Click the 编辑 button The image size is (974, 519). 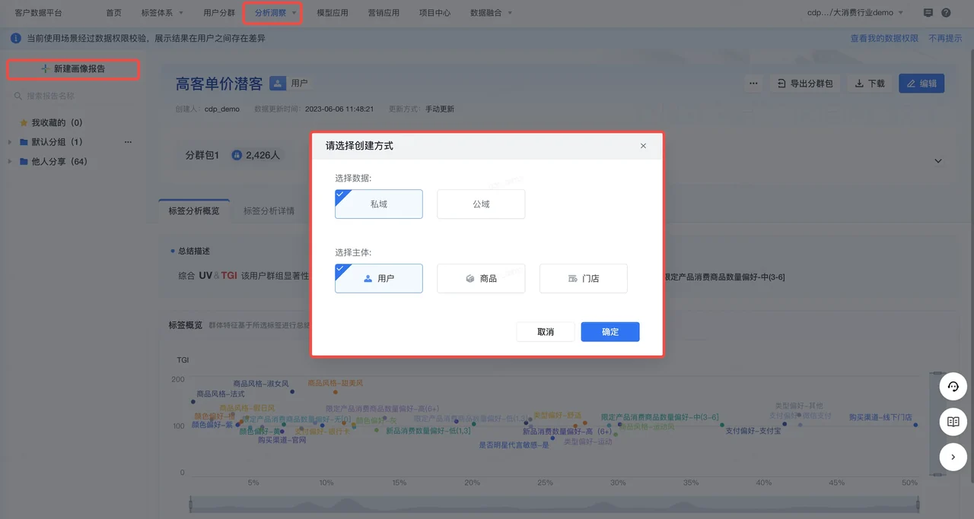tap(921, 84)
